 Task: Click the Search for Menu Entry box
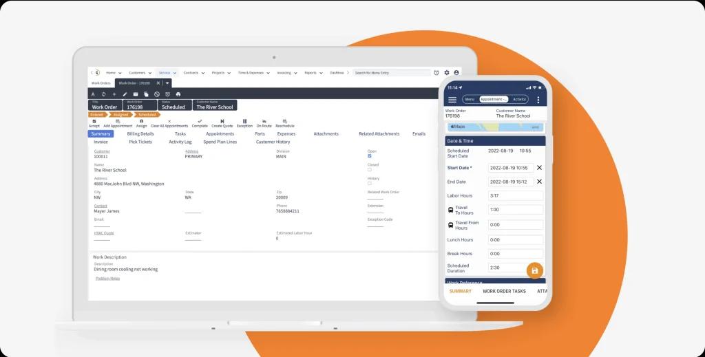pos(391,73)
